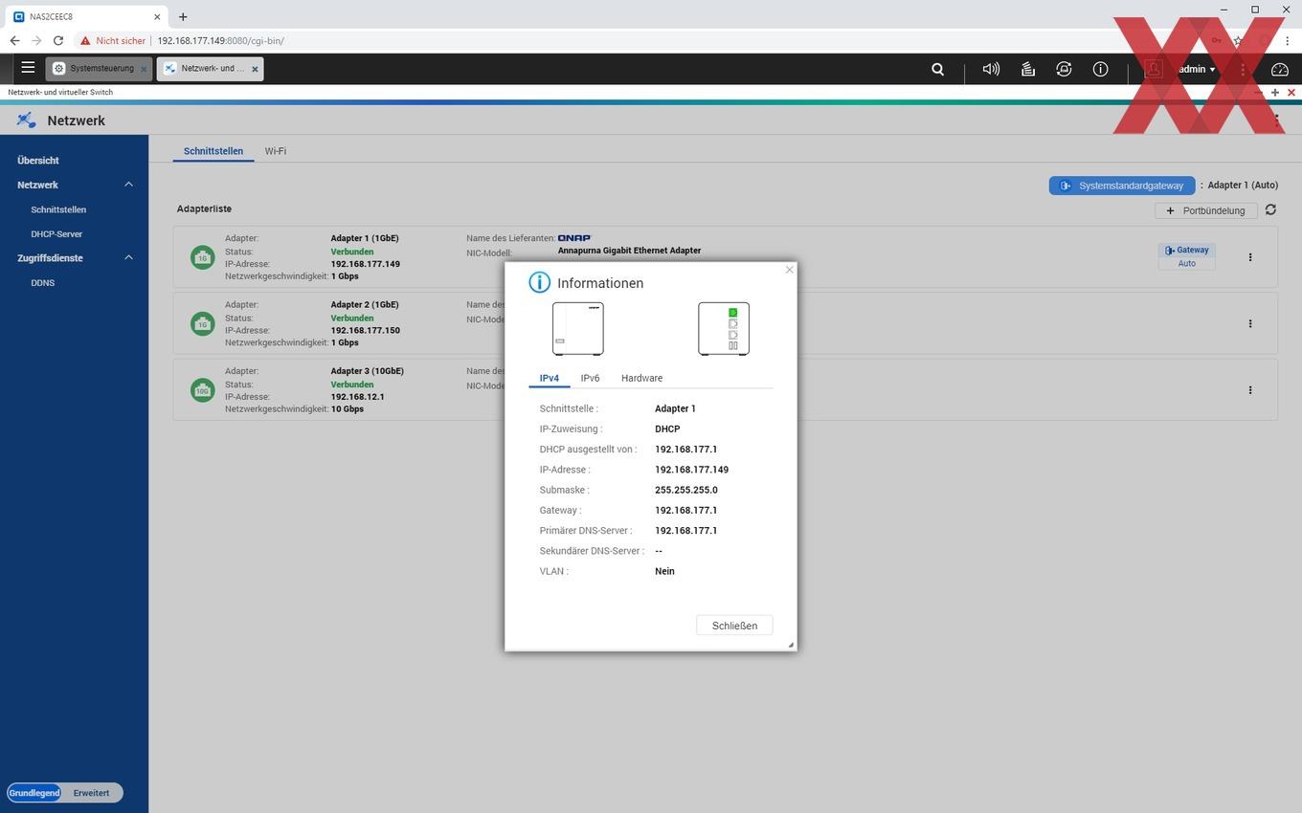Select the IPv4 tab in dialog
Screen dimensions: 1302x813
click(x=550, y=378)
